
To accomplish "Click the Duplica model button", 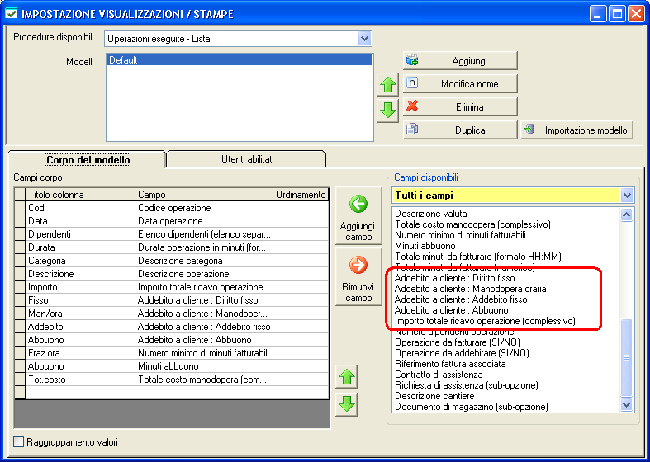I will click(460, 130).
